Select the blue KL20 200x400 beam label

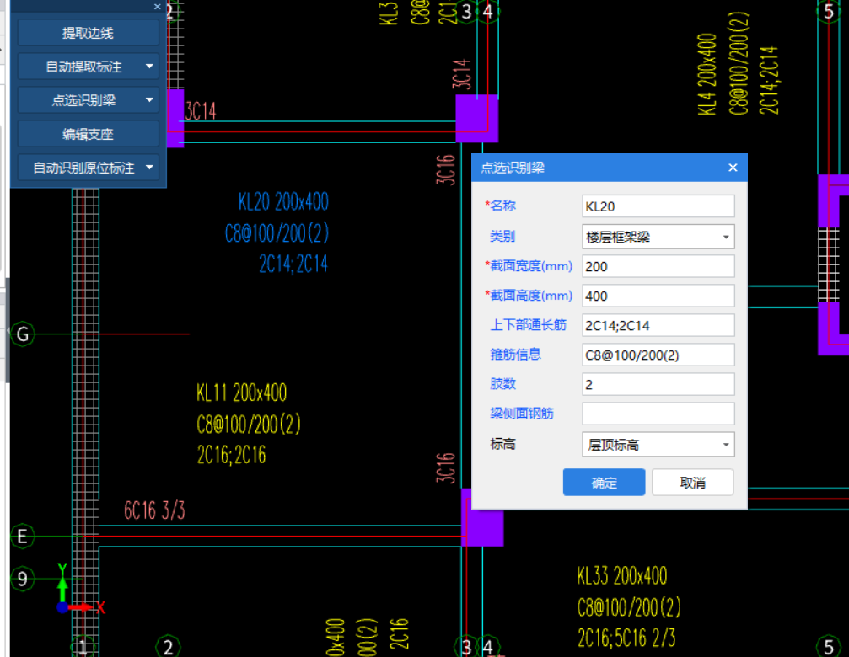tap(283, 202)
